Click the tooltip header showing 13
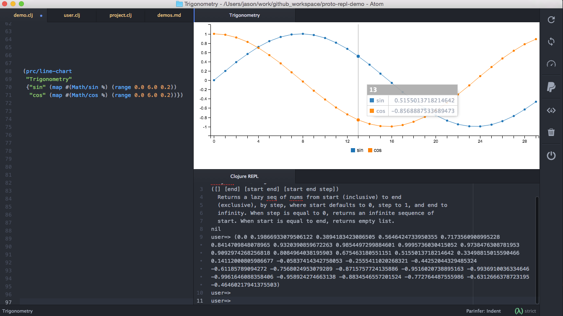This screenshot has width=563, height=316. (412, 90)
